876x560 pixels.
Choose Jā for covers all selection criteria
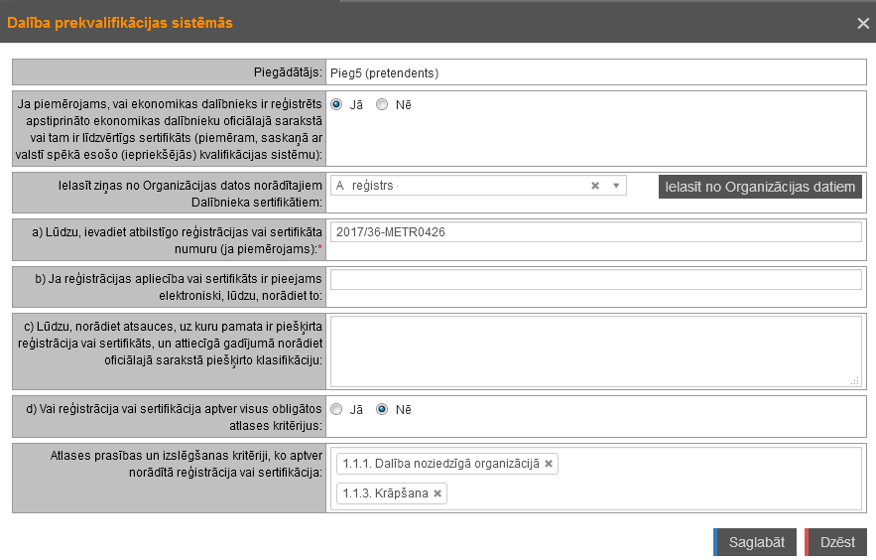(337, 409)
